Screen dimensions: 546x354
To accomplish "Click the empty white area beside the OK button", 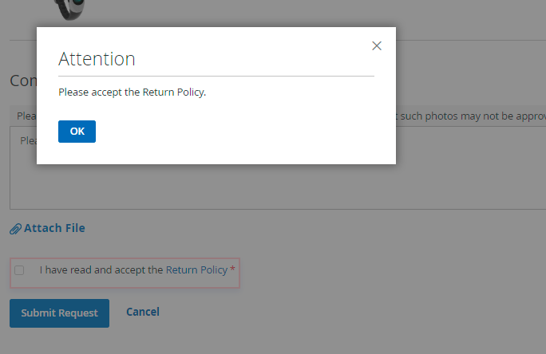I will (239, 132).
